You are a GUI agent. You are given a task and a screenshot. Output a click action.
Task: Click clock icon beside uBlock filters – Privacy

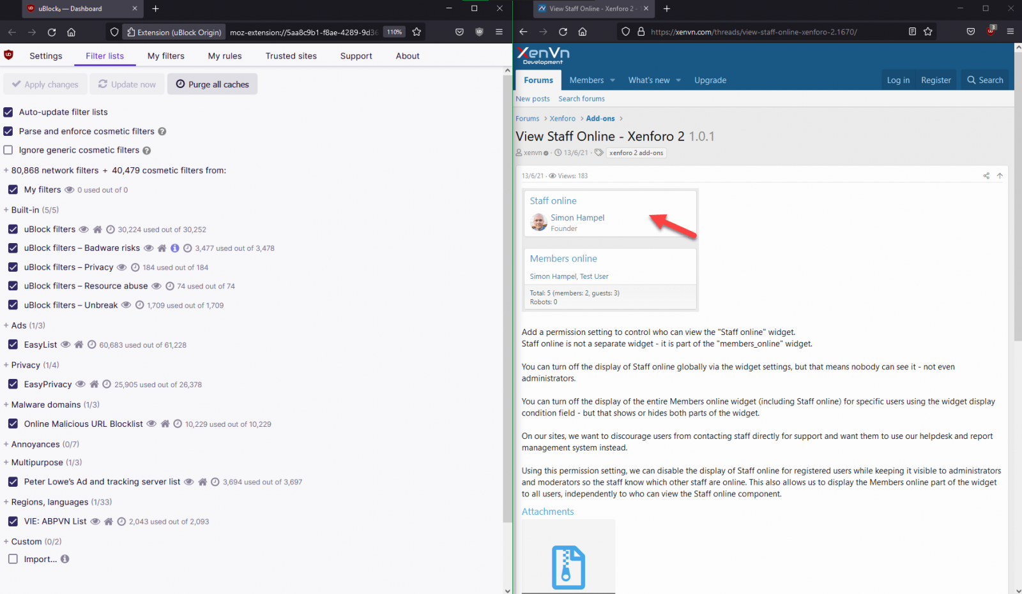[135, 267]
